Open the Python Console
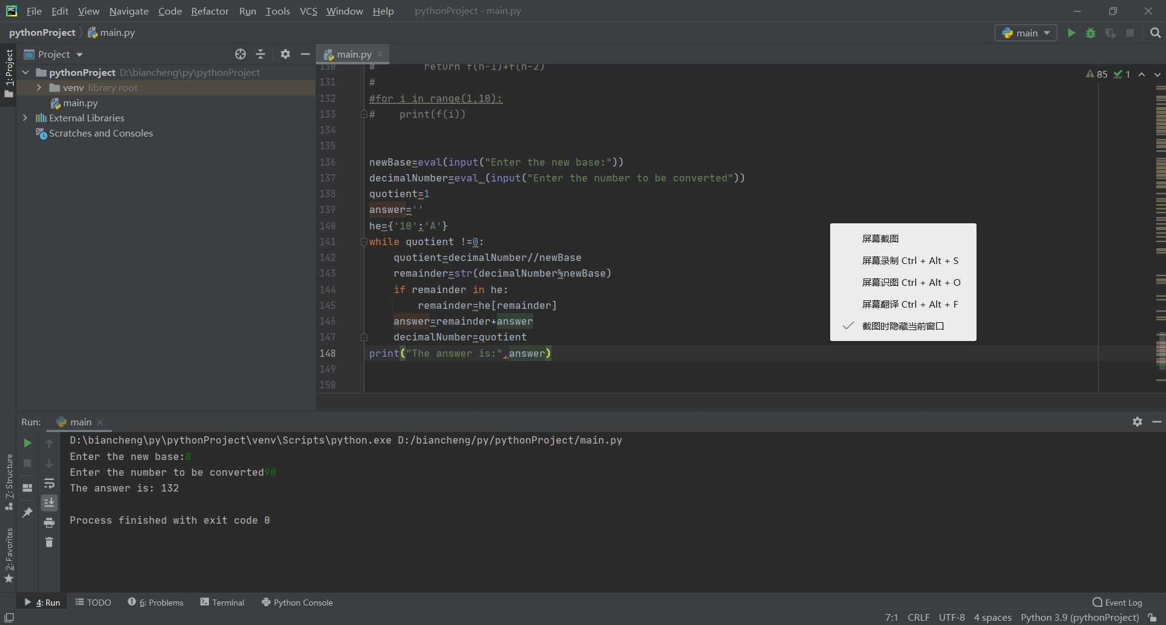 tap(298, 603)
